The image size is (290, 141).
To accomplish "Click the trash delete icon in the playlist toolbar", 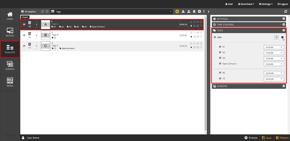I will [194, 11].
